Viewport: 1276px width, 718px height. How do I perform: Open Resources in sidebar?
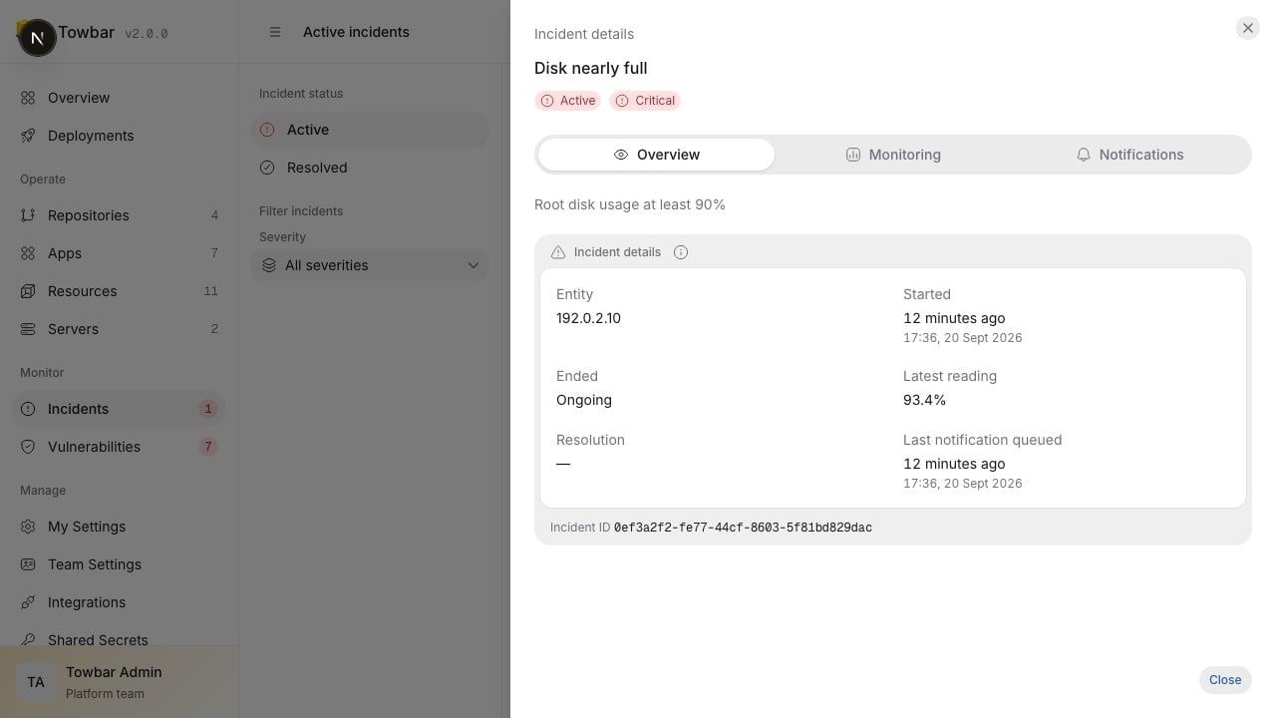pyautogui.click(x=120, y=291)
